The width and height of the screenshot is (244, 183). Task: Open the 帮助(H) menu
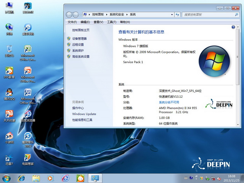coord(125,22)
